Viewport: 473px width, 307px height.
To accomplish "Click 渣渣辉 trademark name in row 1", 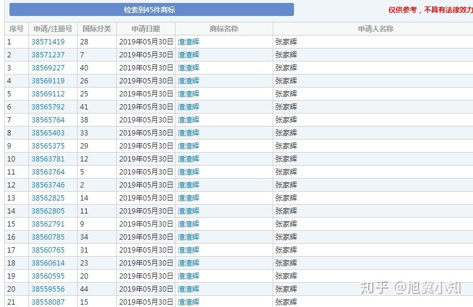I will (188, 42).
